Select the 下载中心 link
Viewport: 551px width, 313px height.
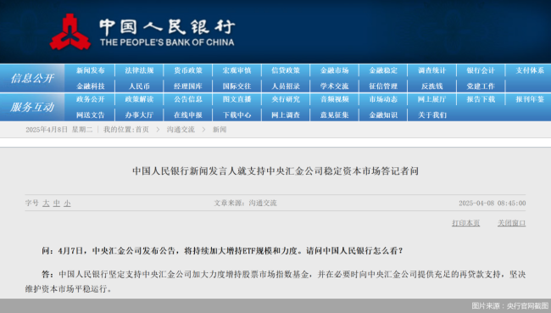pyautogui.click(x=237, y=115)
